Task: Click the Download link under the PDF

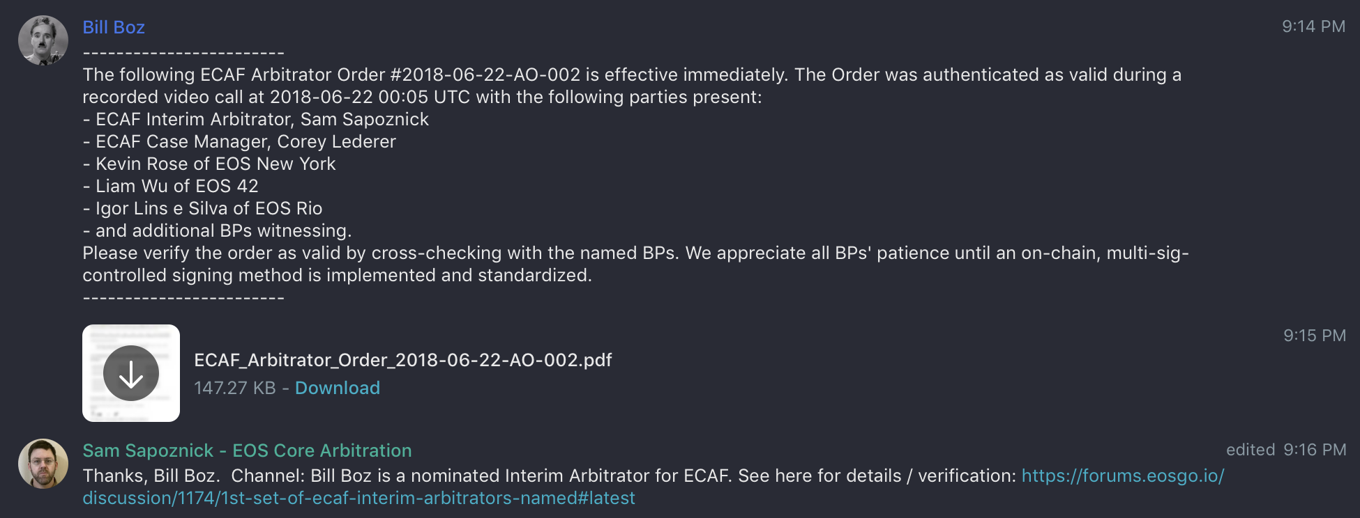Action: [x=338, y=388]
